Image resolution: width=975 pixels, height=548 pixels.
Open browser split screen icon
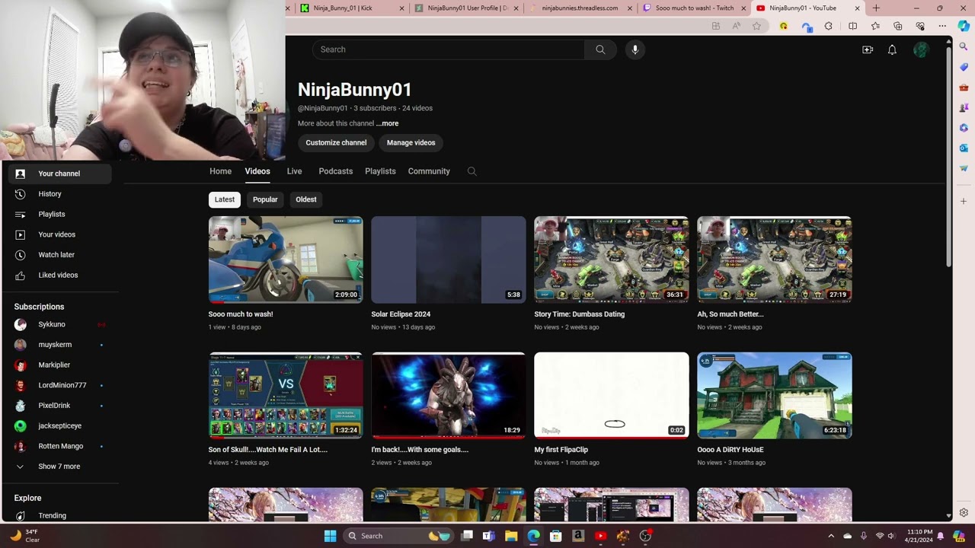[852, 26]
